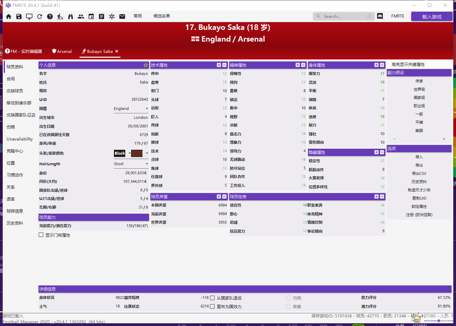Click the envelope mail icon
The image size is (456, 326).
pyautogui.click(x=122, y=16)
